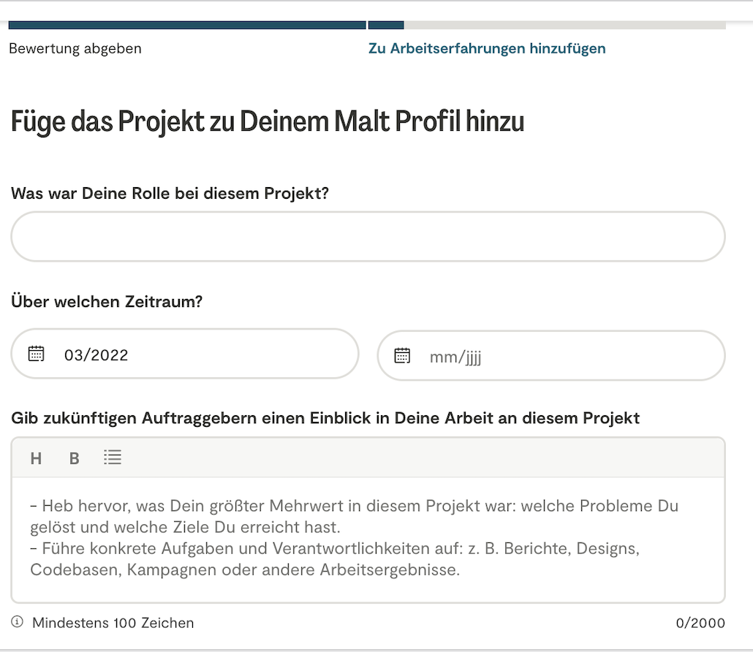Focus the project role input field

(368, 237)
